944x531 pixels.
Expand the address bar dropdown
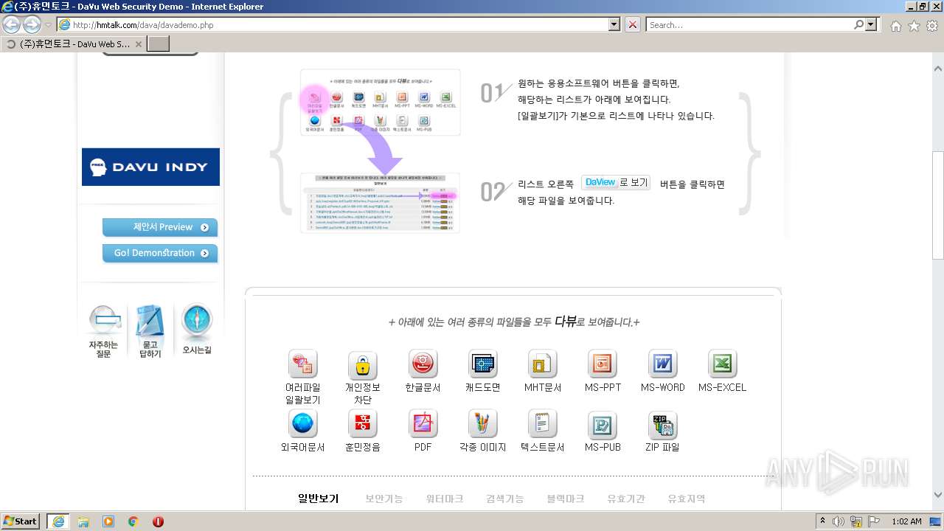click(614, 24)
